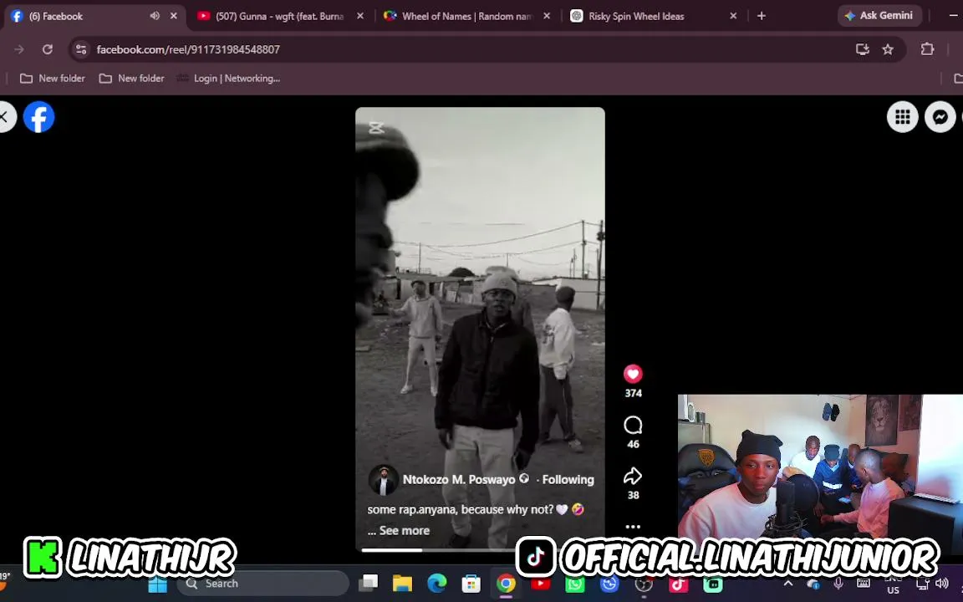Close the Gunna - wgft YouTube tab
Screen dimensions: 963x602
pyautogui.click(x=360, y=16)
